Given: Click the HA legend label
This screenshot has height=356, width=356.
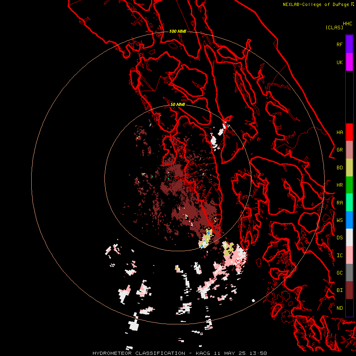Looking at the screenshot, I should coord(339,132).
